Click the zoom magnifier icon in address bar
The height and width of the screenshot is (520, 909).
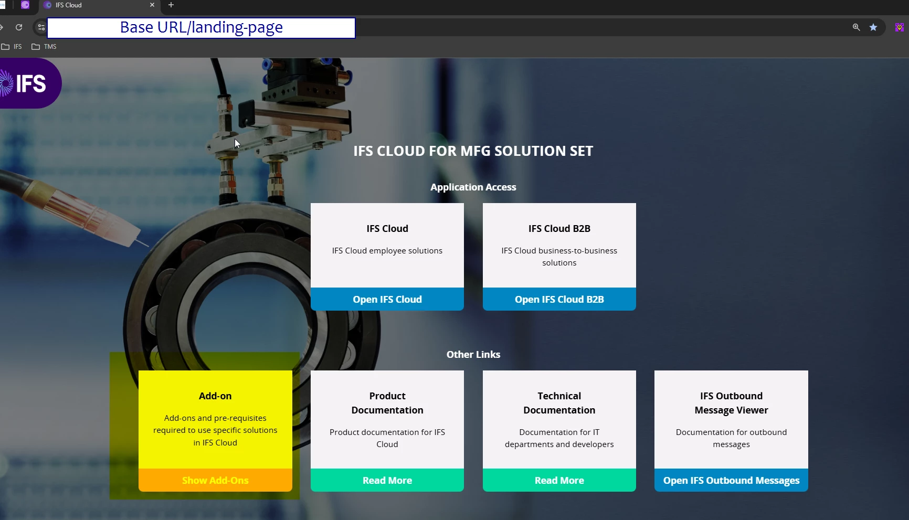point(856,27)
